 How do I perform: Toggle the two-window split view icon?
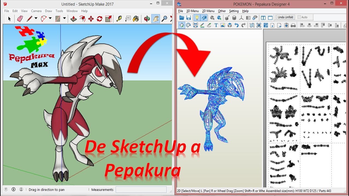click(263, 18)
